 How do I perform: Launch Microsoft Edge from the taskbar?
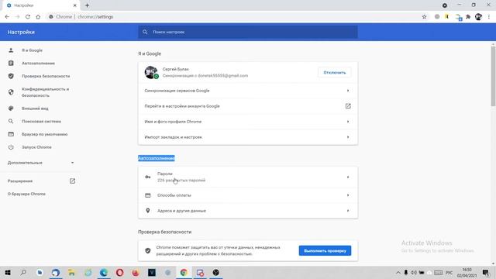pyautogui.click(x=103, y=272)
